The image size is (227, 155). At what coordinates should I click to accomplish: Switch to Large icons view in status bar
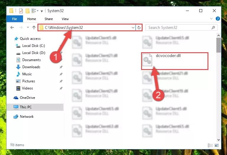[x=217, y=145]
